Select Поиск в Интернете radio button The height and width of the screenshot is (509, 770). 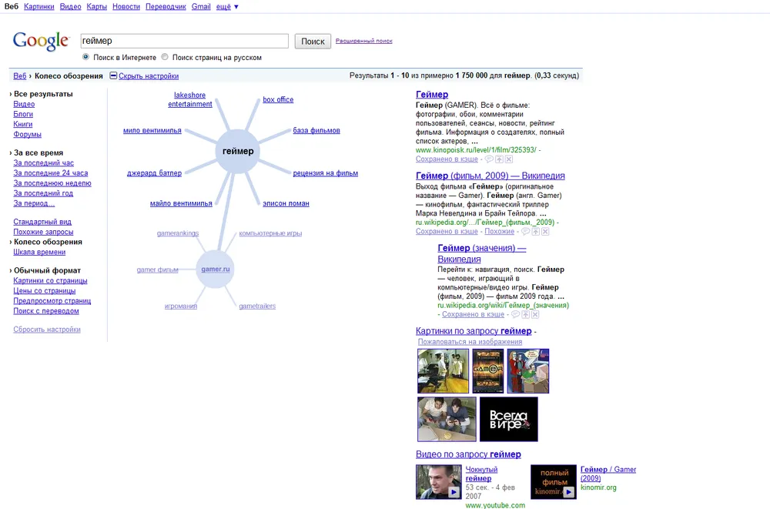pos(86,57)
